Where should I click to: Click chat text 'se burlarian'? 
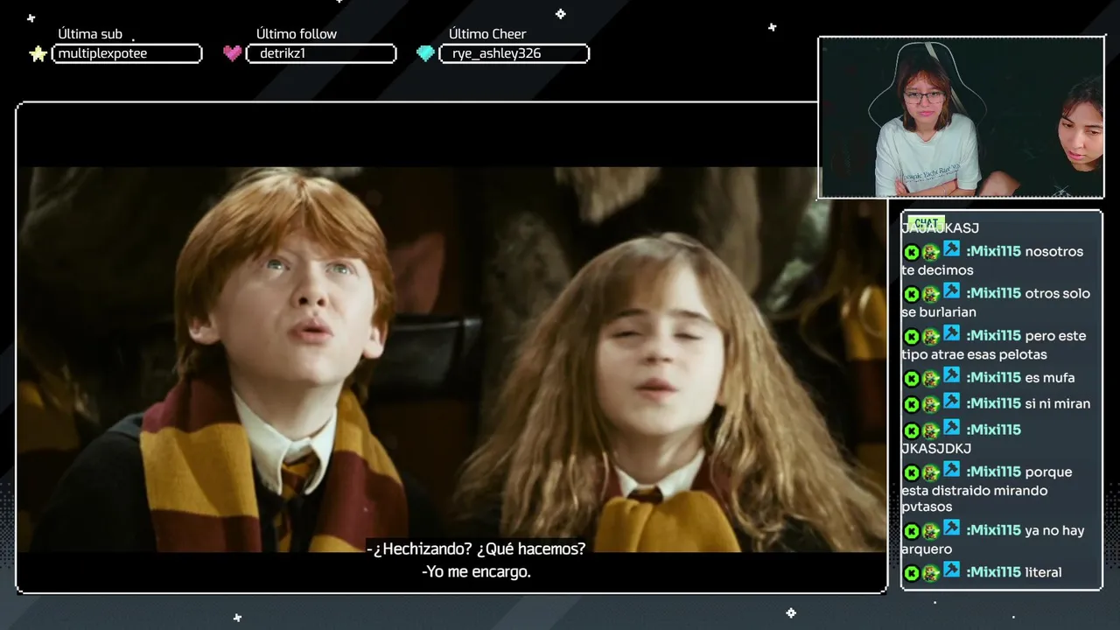pos(939,312)
